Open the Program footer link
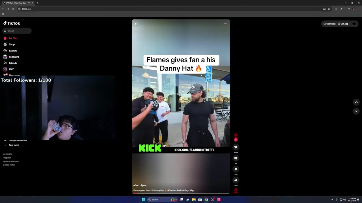 7,158
